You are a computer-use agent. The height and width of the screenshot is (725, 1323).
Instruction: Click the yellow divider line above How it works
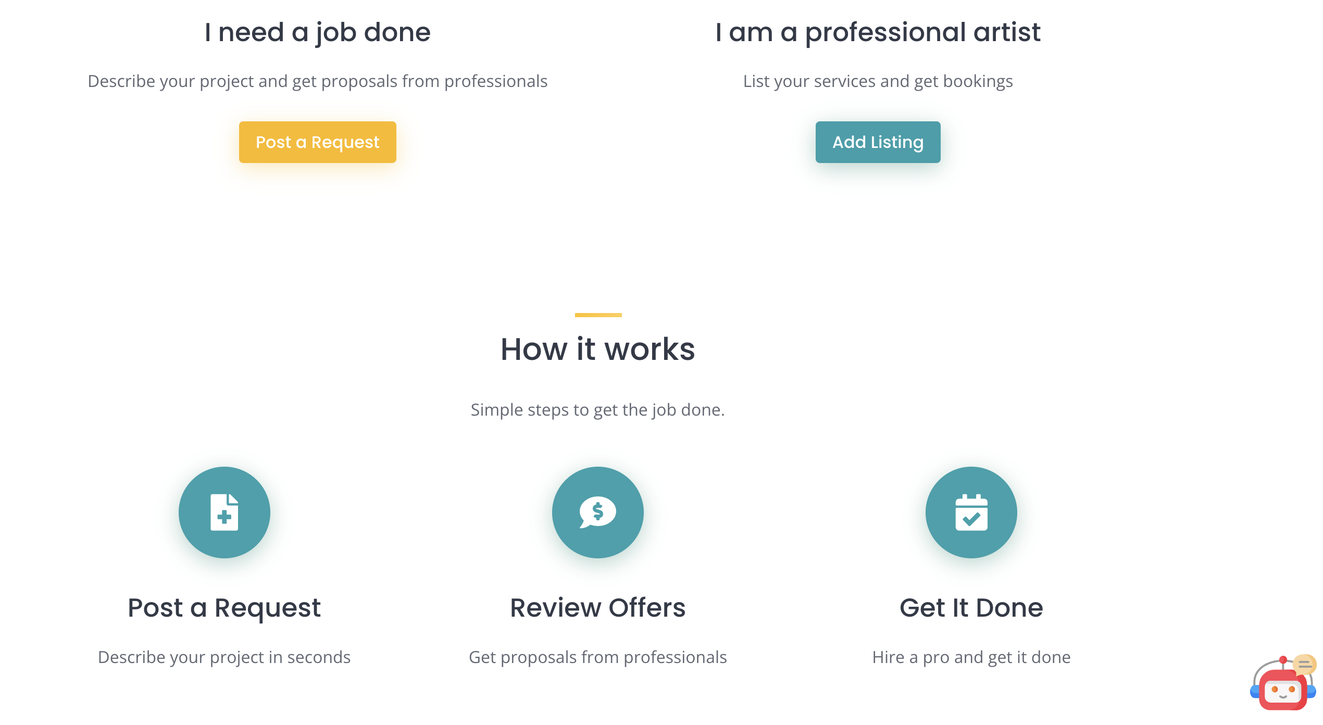click(x=598, y=315)
